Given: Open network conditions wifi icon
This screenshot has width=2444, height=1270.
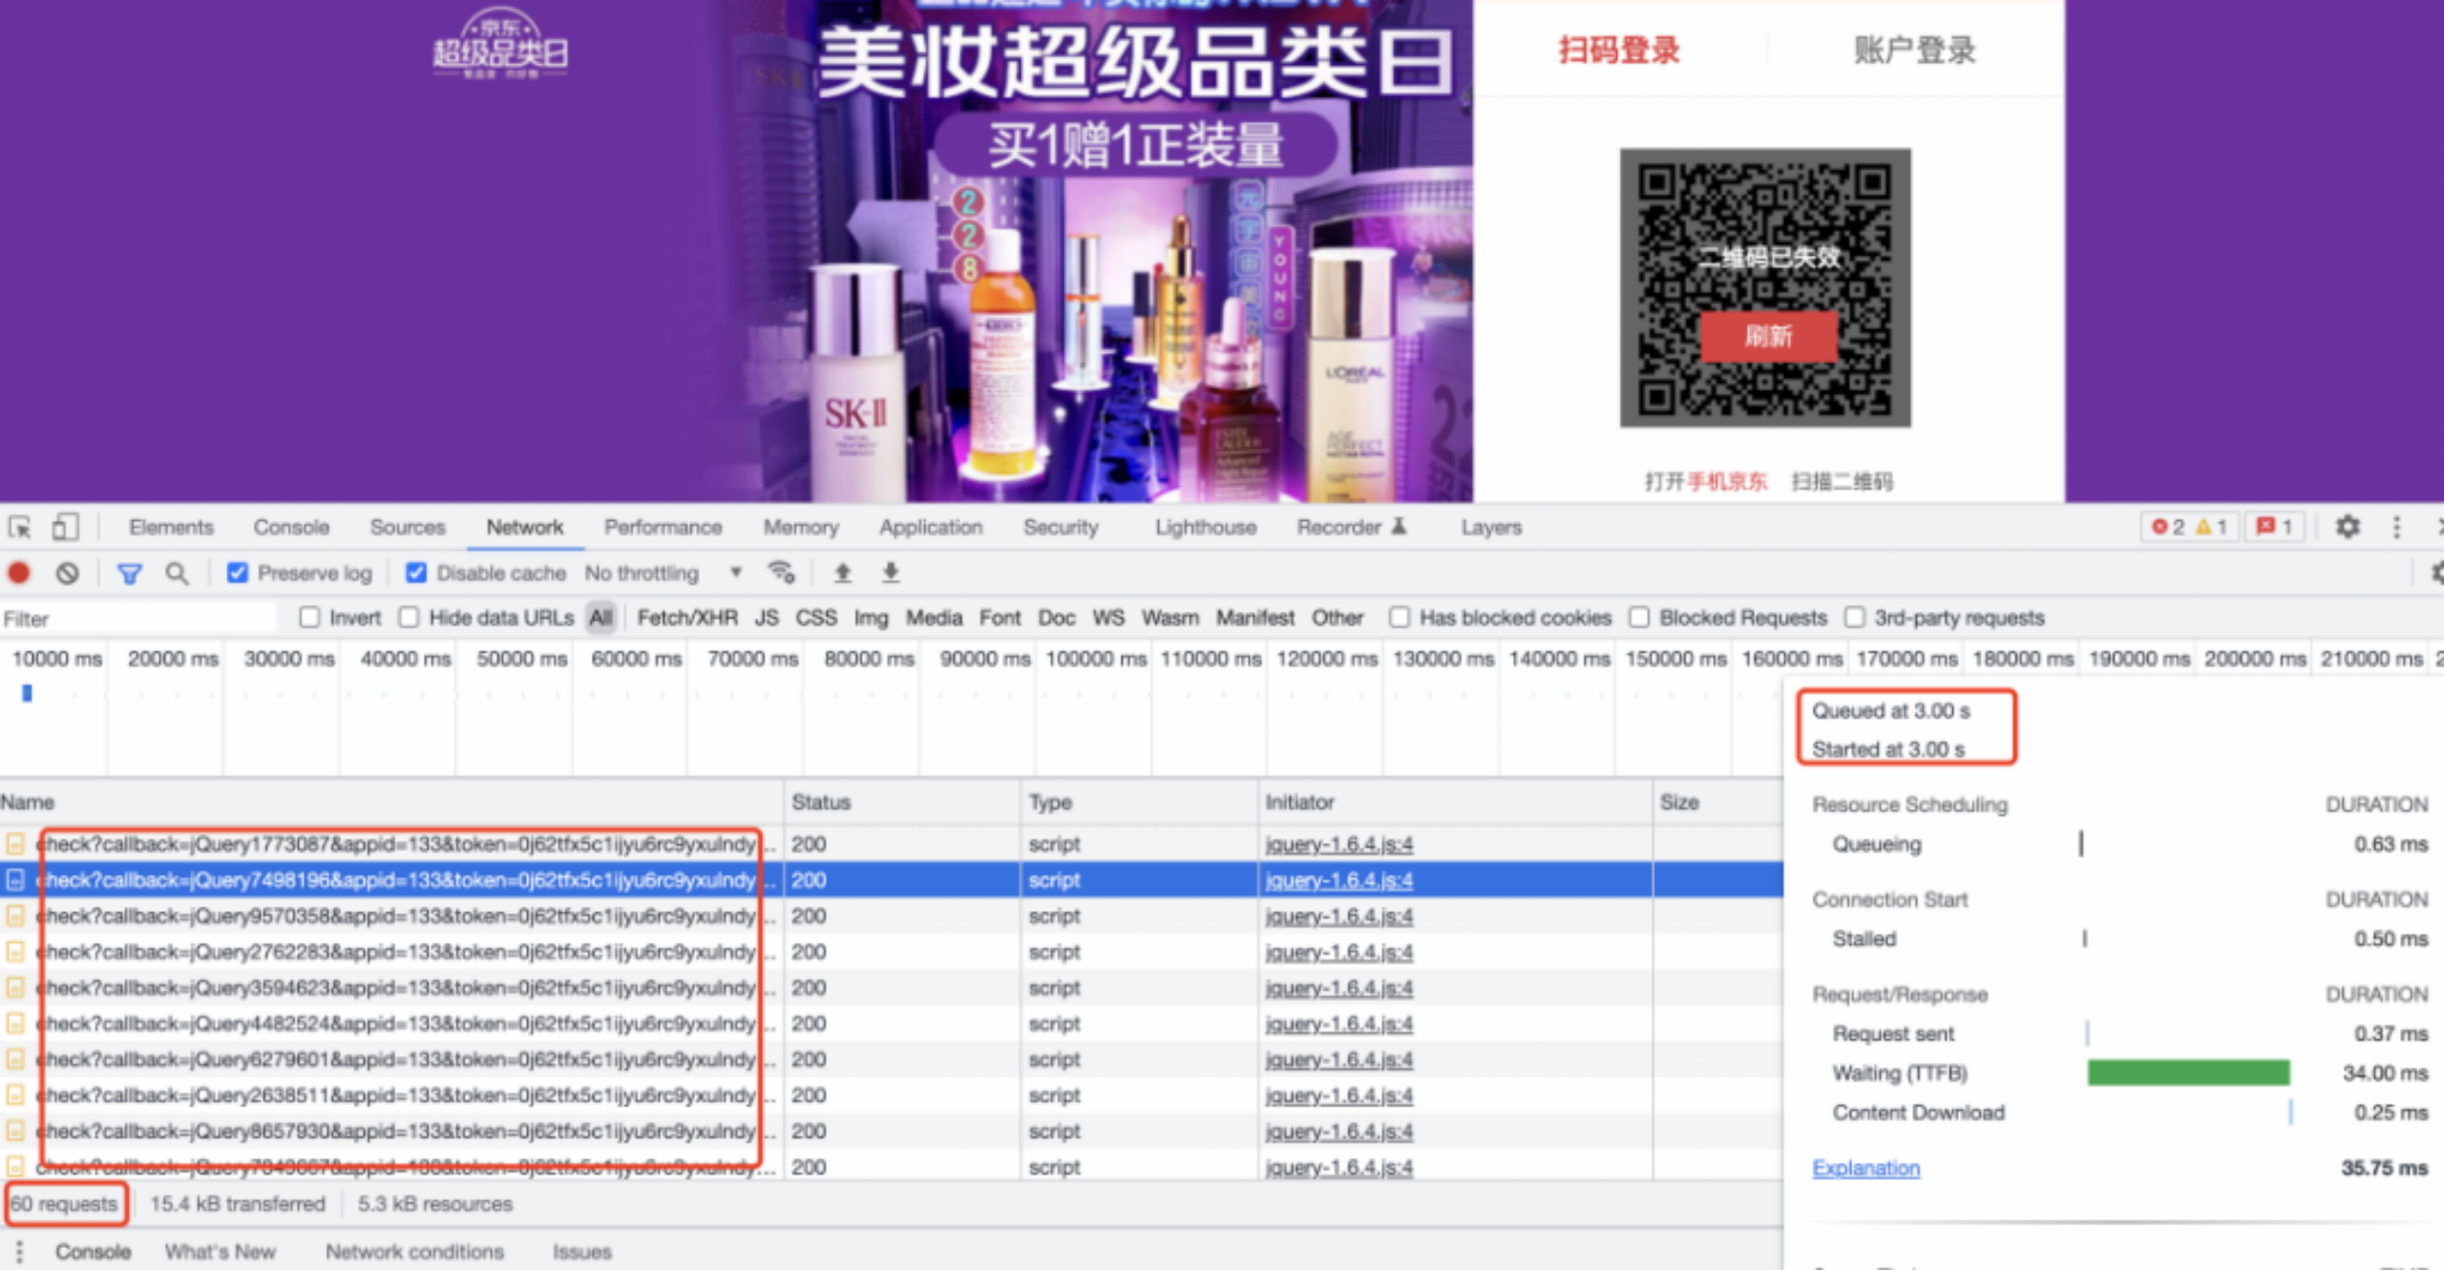Looking at the screenshot, I should click(x=781, y=573).
